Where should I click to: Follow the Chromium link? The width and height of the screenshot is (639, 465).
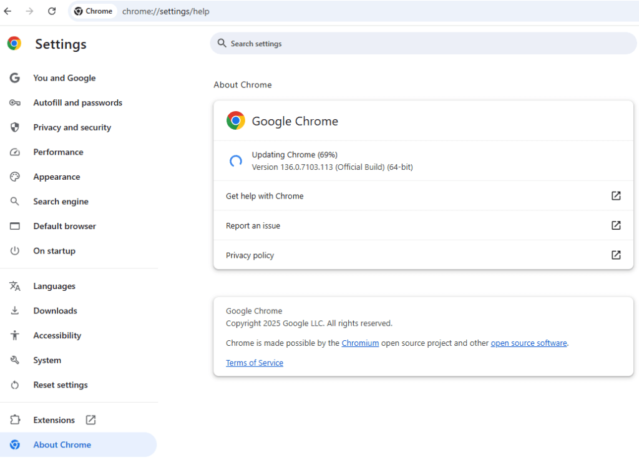[x=360, y=343]
